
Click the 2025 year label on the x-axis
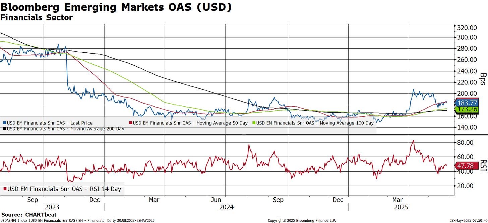[401, 207]
